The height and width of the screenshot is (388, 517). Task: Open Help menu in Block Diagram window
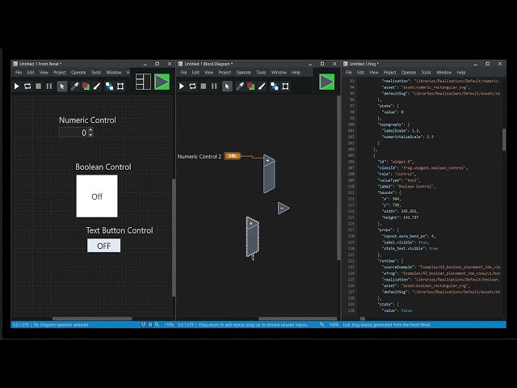coord(296,72)
